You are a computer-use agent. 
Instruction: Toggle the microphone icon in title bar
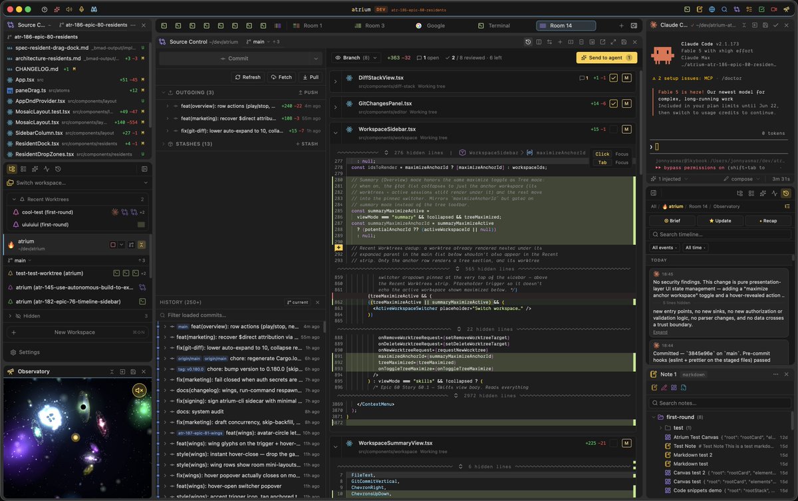pyautogui.click(x=81, y=10)
